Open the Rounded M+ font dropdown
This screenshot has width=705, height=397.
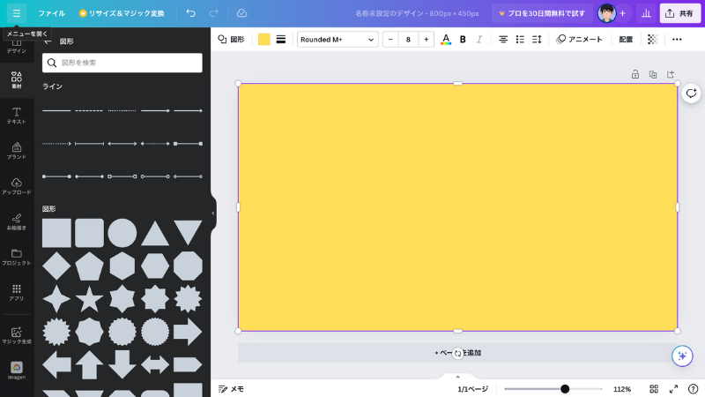point(338,40)
